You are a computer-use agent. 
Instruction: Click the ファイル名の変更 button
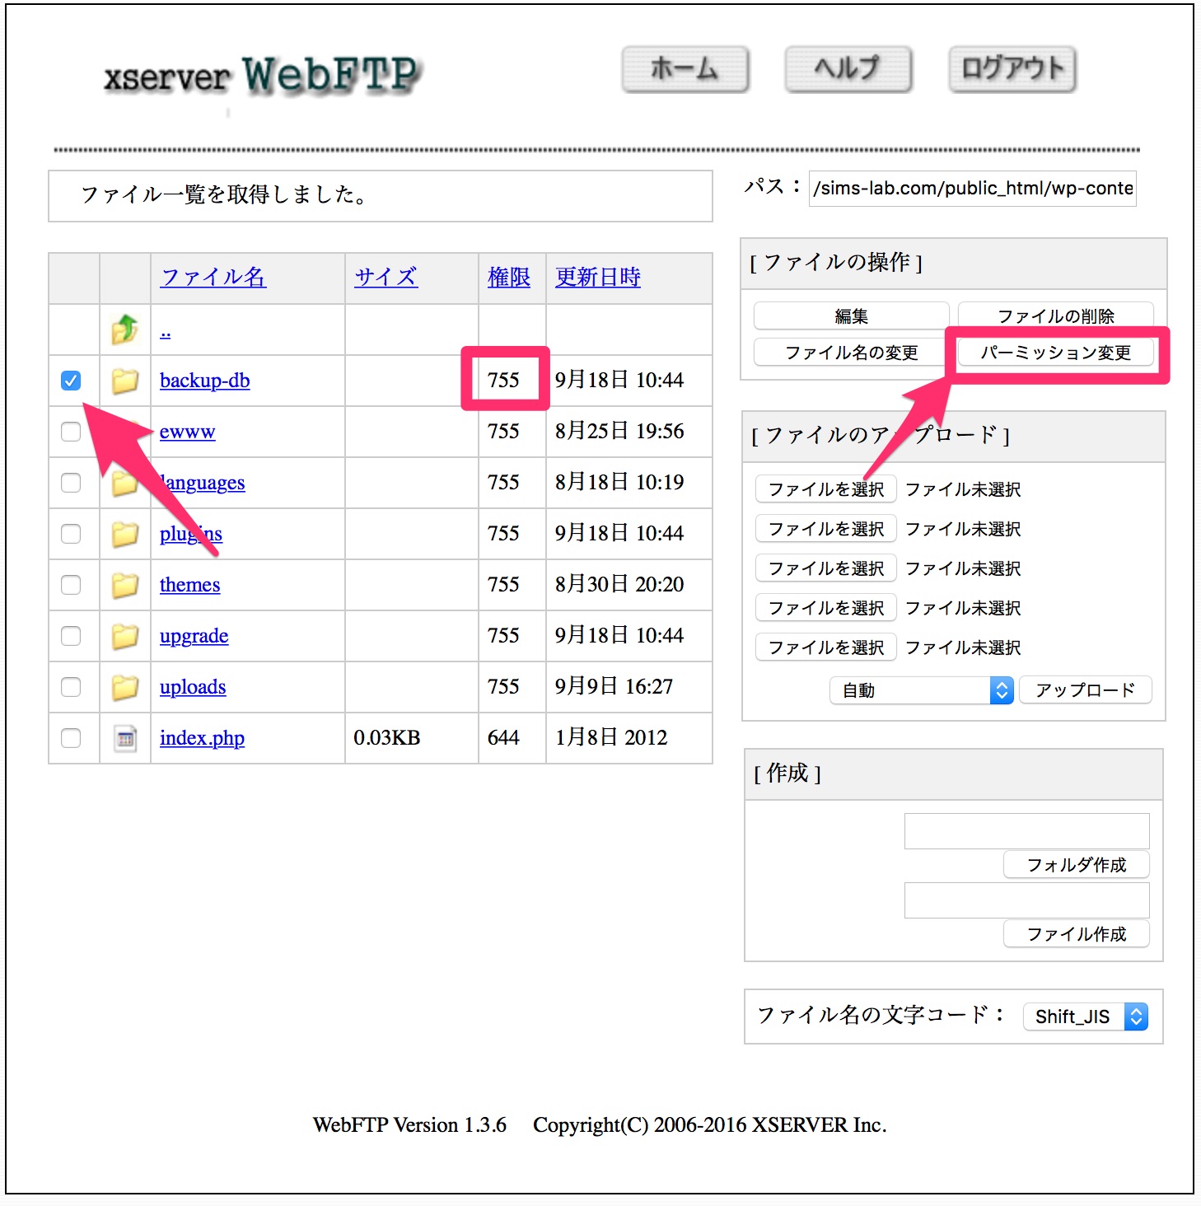(852, 353)
